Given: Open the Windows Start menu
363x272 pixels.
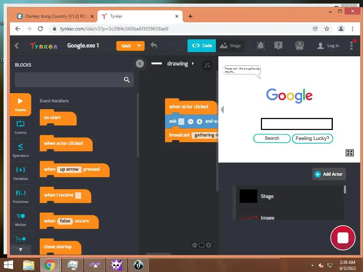Looking at the screenshot, I should tap(9, 265).
